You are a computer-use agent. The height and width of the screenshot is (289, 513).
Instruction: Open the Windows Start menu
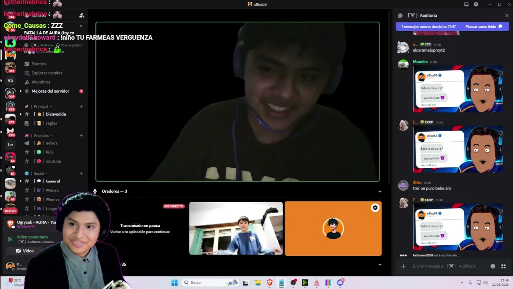click(174, 283)
